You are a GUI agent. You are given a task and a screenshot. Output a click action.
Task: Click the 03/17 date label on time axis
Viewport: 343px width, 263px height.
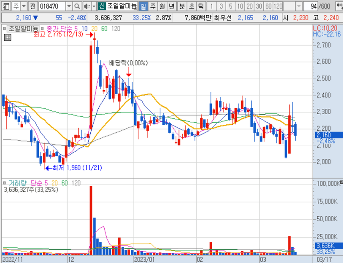click(324, 260)
